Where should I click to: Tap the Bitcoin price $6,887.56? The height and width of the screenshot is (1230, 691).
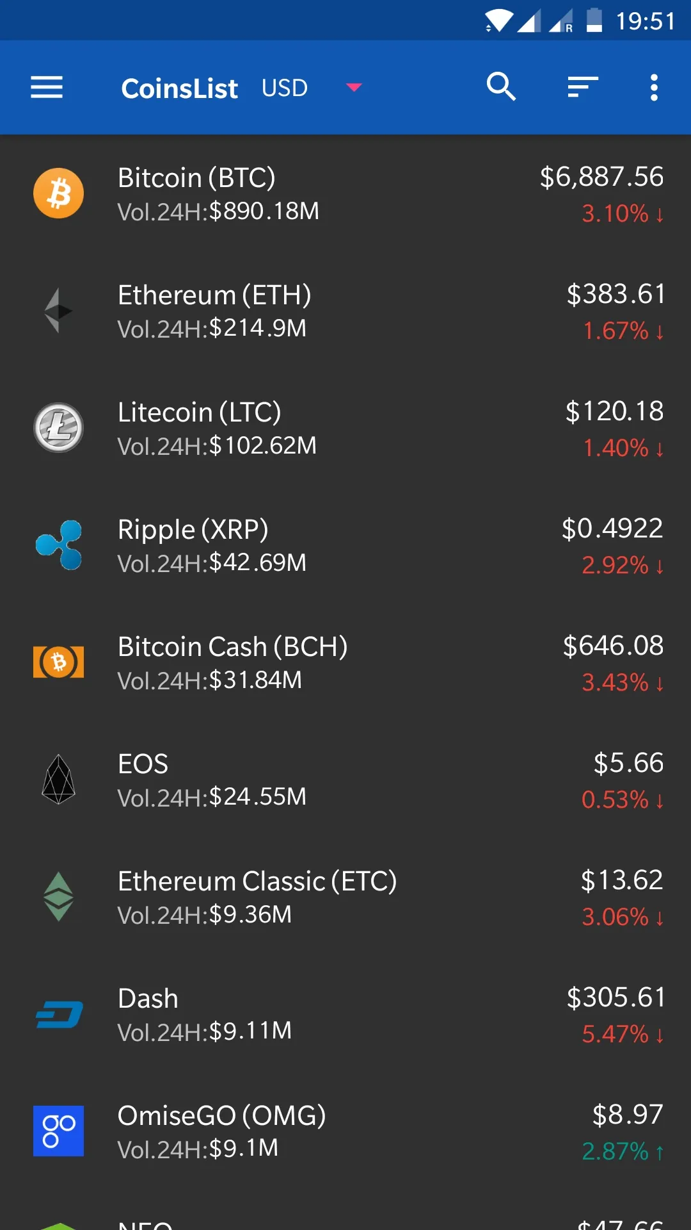pos(601,177)
